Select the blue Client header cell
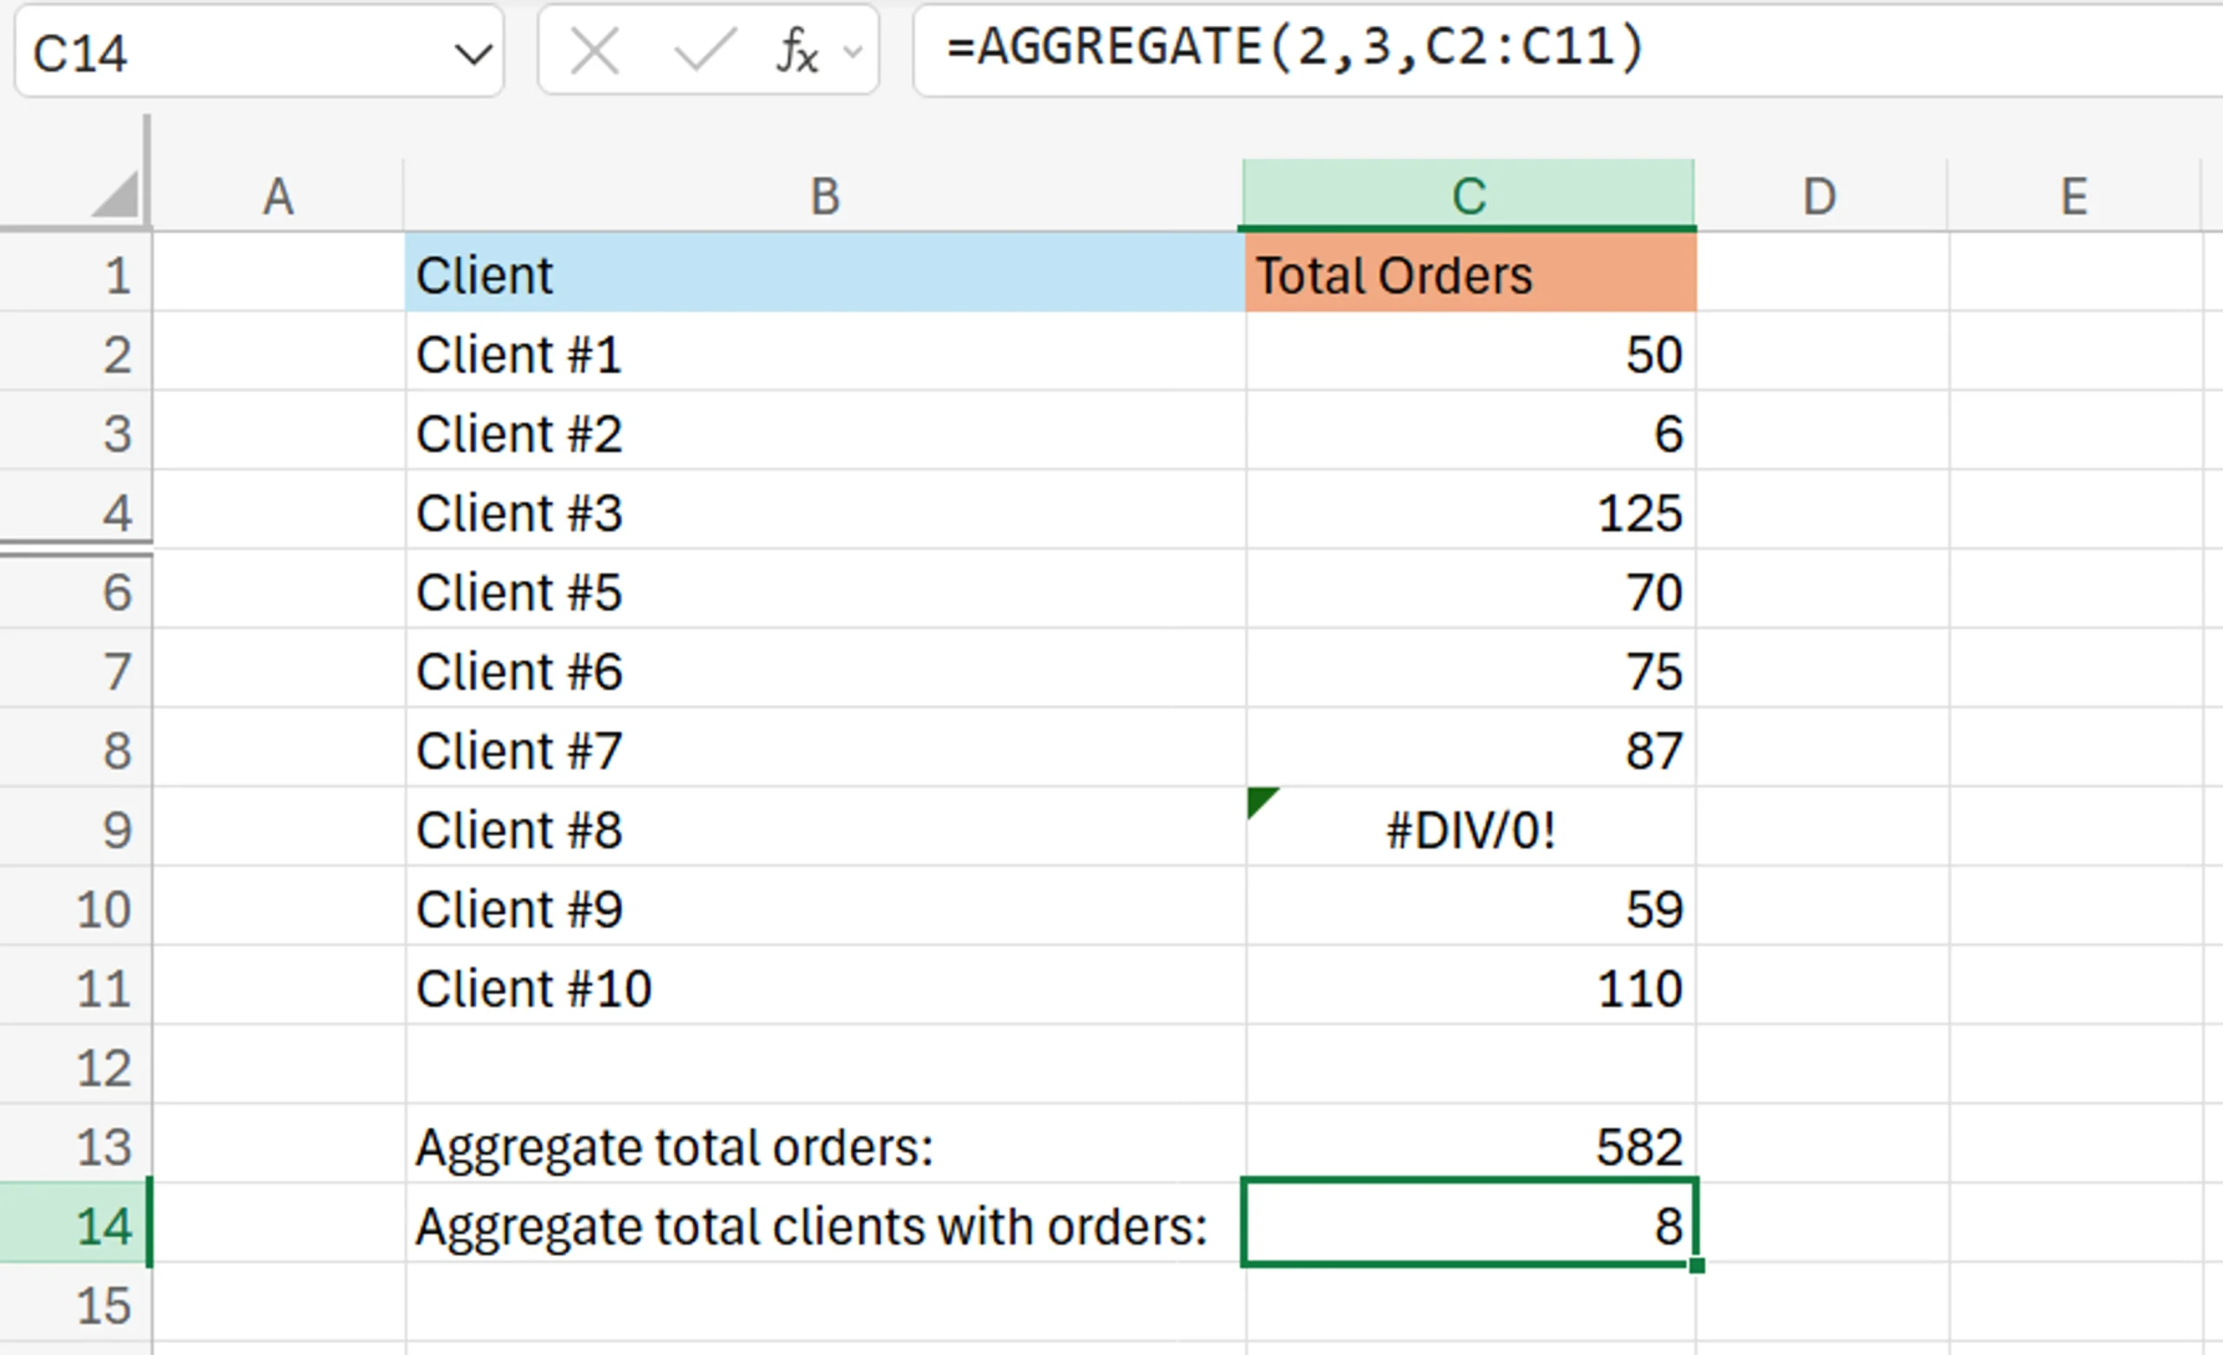Screen dimensions: 2223x1355 825,275
